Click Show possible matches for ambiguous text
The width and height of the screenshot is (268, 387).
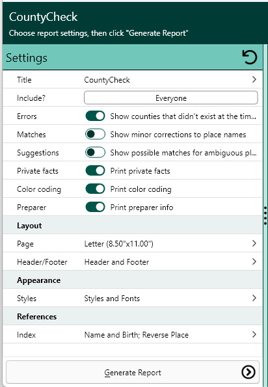(183, 153)
